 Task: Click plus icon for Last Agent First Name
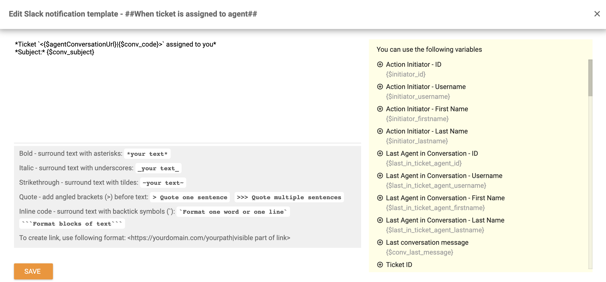[x=380, y=198]
